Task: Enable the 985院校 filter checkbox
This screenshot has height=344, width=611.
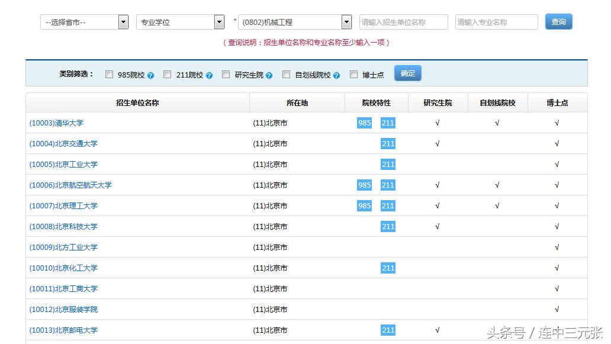Action: point(109,75)
